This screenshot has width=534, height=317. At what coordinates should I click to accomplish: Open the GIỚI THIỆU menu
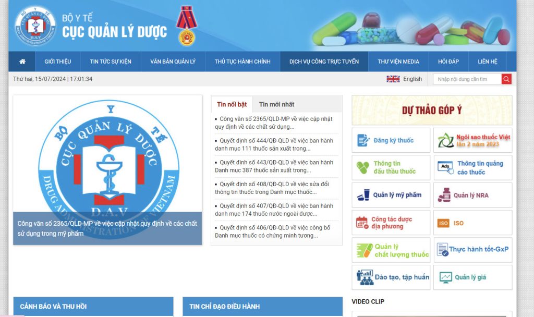pyautogui.click(x=57, y=62)
